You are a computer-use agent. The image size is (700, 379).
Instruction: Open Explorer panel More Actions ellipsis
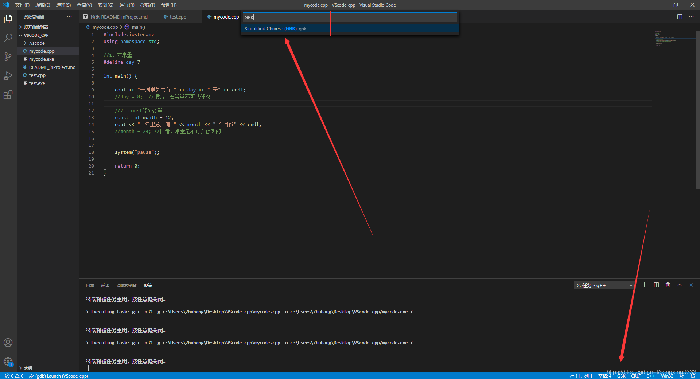[69, 17]
